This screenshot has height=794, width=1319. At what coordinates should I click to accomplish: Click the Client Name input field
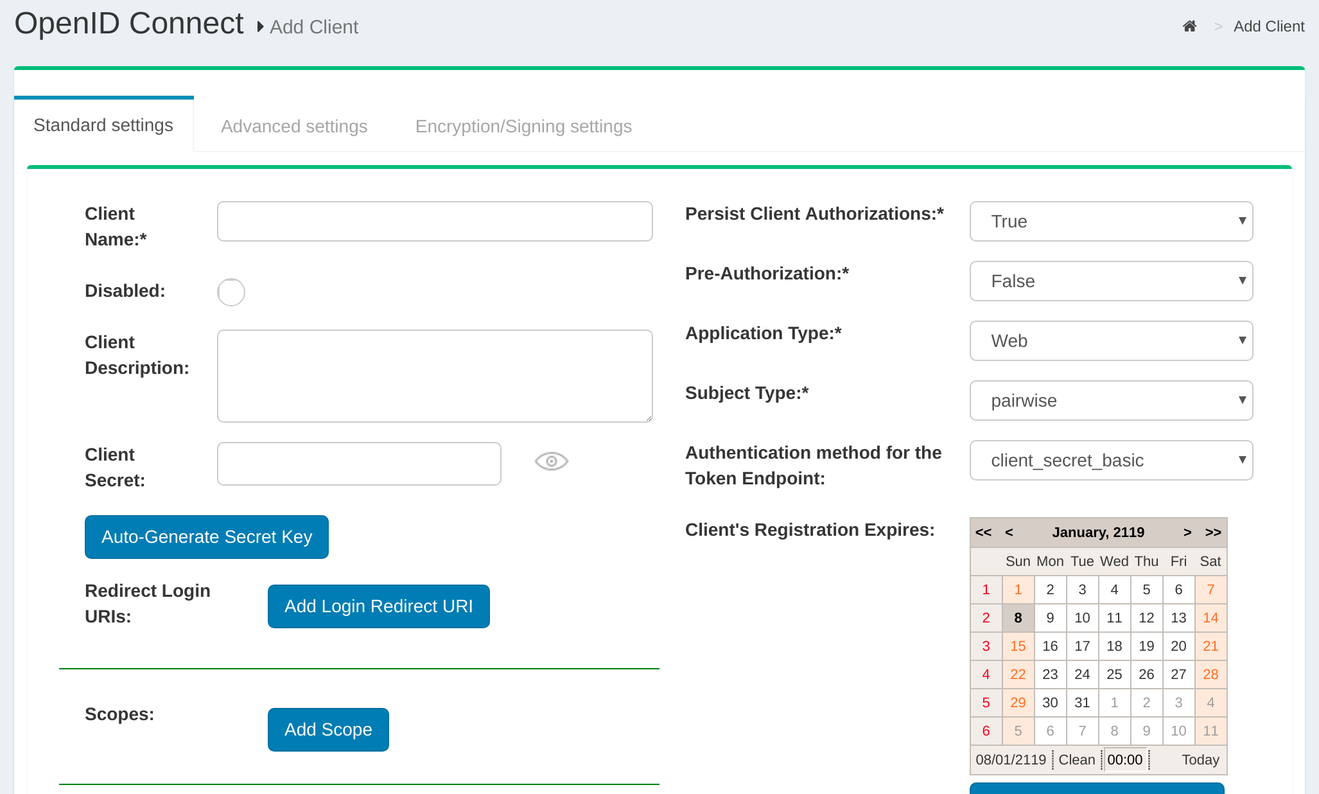coord(435,222)
